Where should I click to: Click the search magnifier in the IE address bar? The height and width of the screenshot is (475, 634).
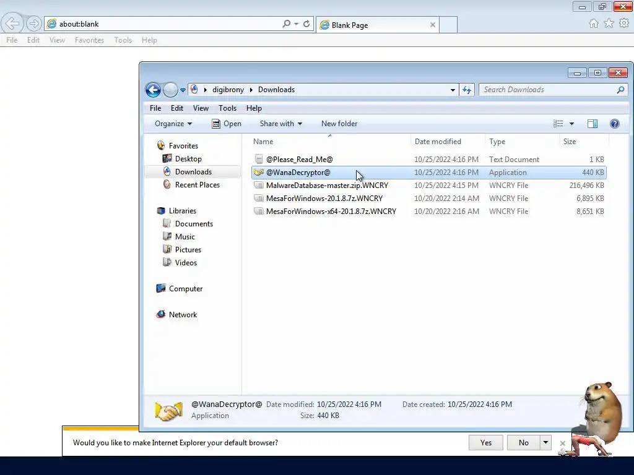tap(286, 24)
